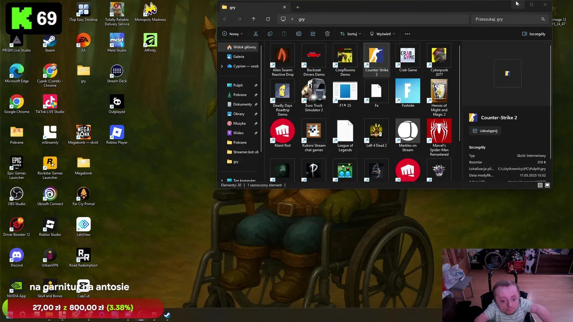Open OBS Studio desktop icon
The width and height of the screenshot is (573, 322).
tap(17, 197)
